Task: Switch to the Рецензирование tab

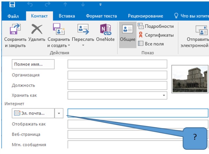Action: click(x=145, y=16)
